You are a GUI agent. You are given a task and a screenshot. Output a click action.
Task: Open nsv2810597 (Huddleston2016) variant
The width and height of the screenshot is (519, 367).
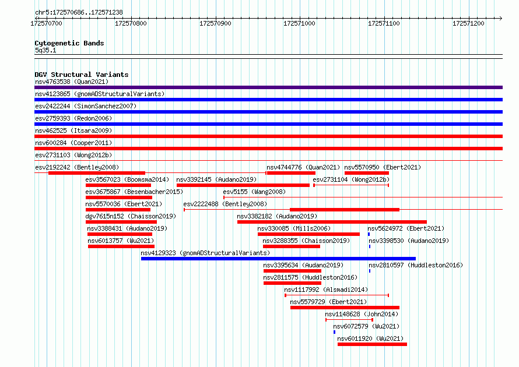tap(416, 265)
